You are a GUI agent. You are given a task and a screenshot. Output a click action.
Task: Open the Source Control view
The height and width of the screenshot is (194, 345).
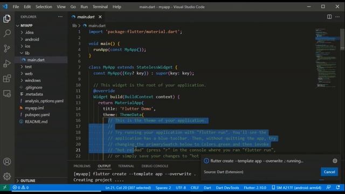click(7, 48)
